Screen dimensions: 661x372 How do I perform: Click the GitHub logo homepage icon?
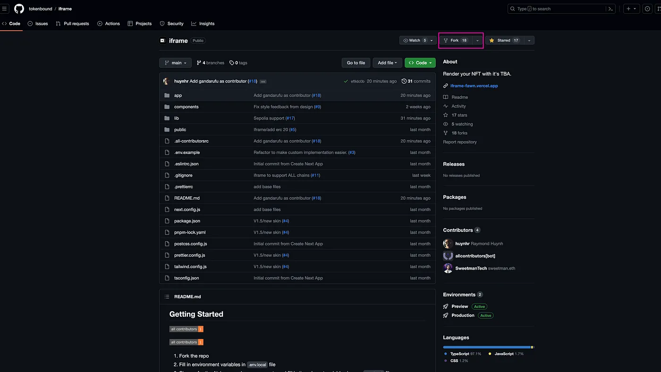pyautogui.click(x=19, y=8)
